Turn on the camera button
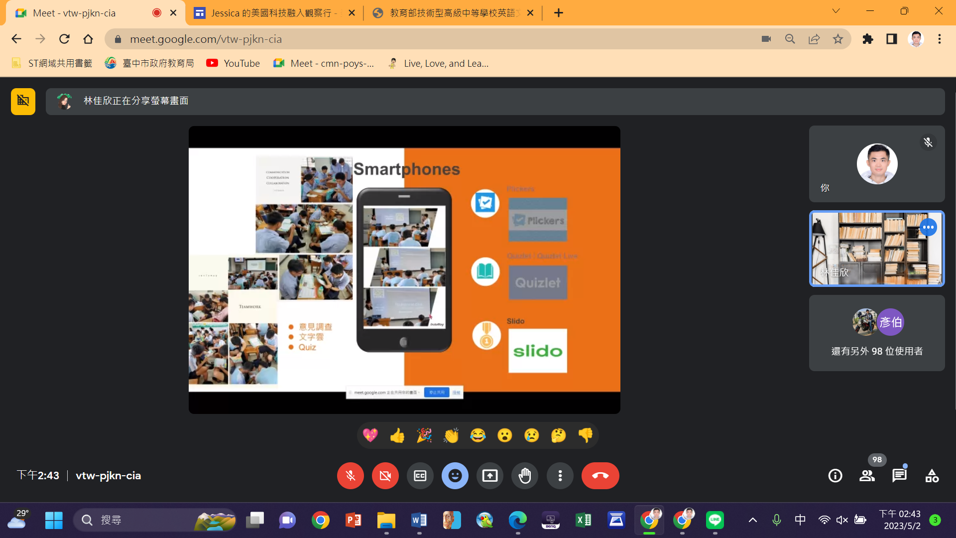Image resolution: width=956 pixels, height=538 pixels. click(x=385, y=476)
